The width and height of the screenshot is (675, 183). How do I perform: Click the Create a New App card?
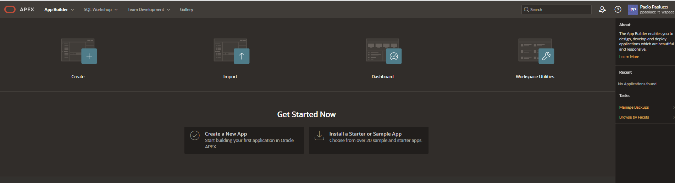pyautogui.click(x=244, y=140)
